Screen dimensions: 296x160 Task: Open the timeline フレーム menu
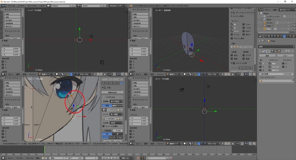point(29,158)
